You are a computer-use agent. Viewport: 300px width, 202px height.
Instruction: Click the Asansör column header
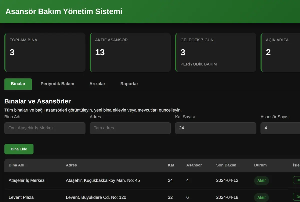[194, 165]
